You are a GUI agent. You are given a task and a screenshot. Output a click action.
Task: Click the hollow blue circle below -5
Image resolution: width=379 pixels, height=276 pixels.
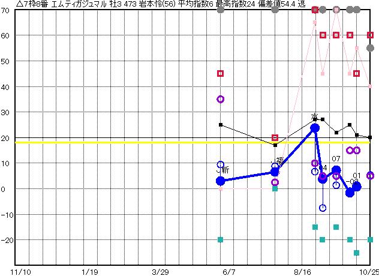[x=323, y=208]
